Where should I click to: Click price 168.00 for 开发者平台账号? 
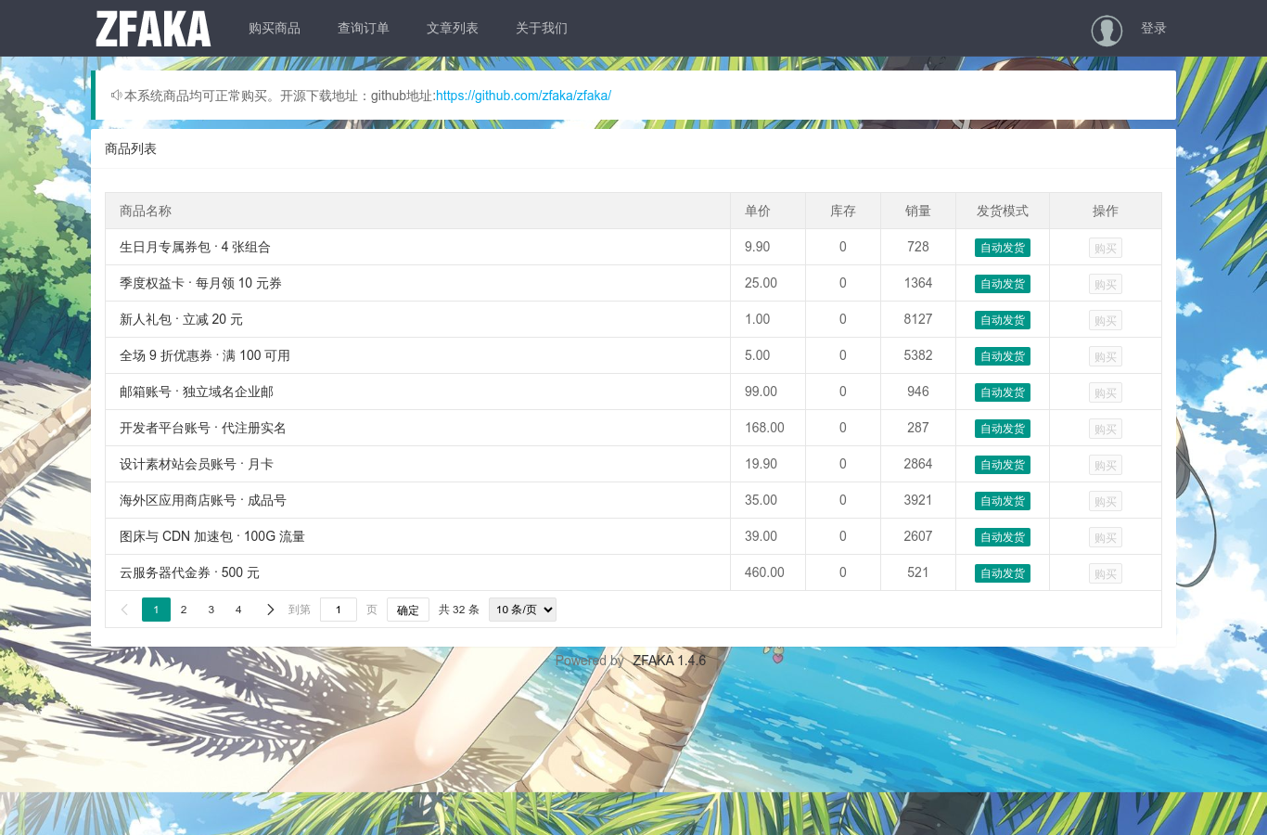[x=764, y=428]
